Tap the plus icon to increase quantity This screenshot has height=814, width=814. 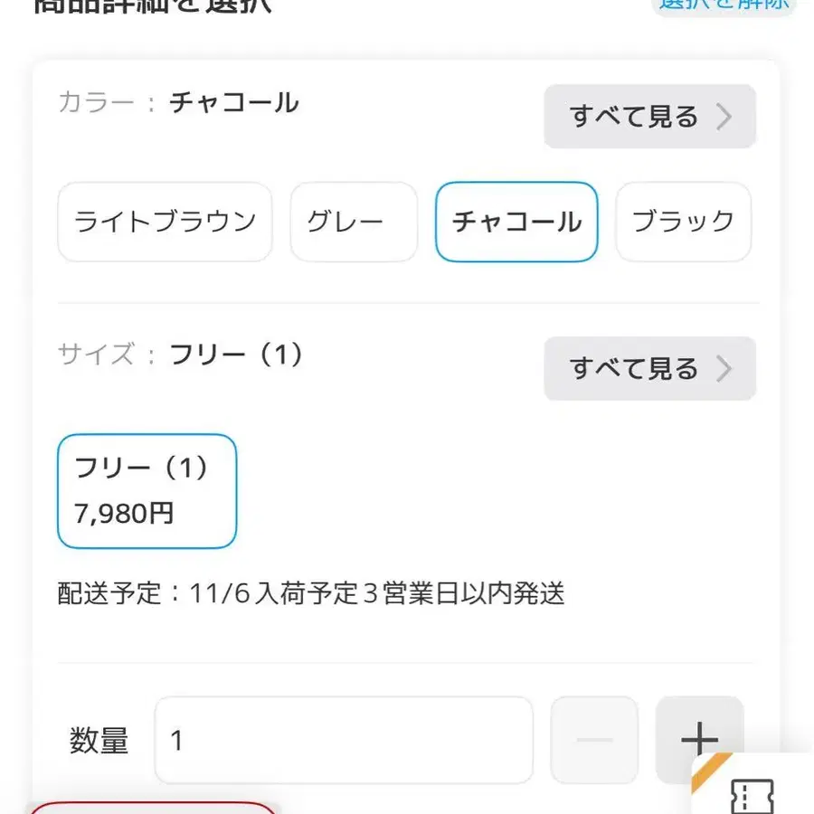click(x=700, y=739)
